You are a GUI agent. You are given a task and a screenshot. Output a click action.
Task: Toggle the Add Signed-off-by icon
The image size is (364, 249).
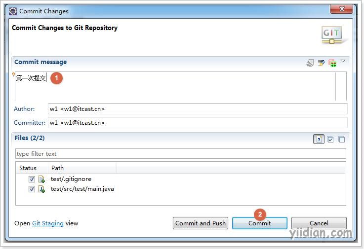[x=322, y=63]
